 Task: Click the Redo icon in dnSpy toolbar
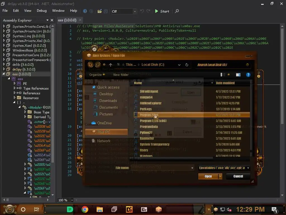pos(148,11)
